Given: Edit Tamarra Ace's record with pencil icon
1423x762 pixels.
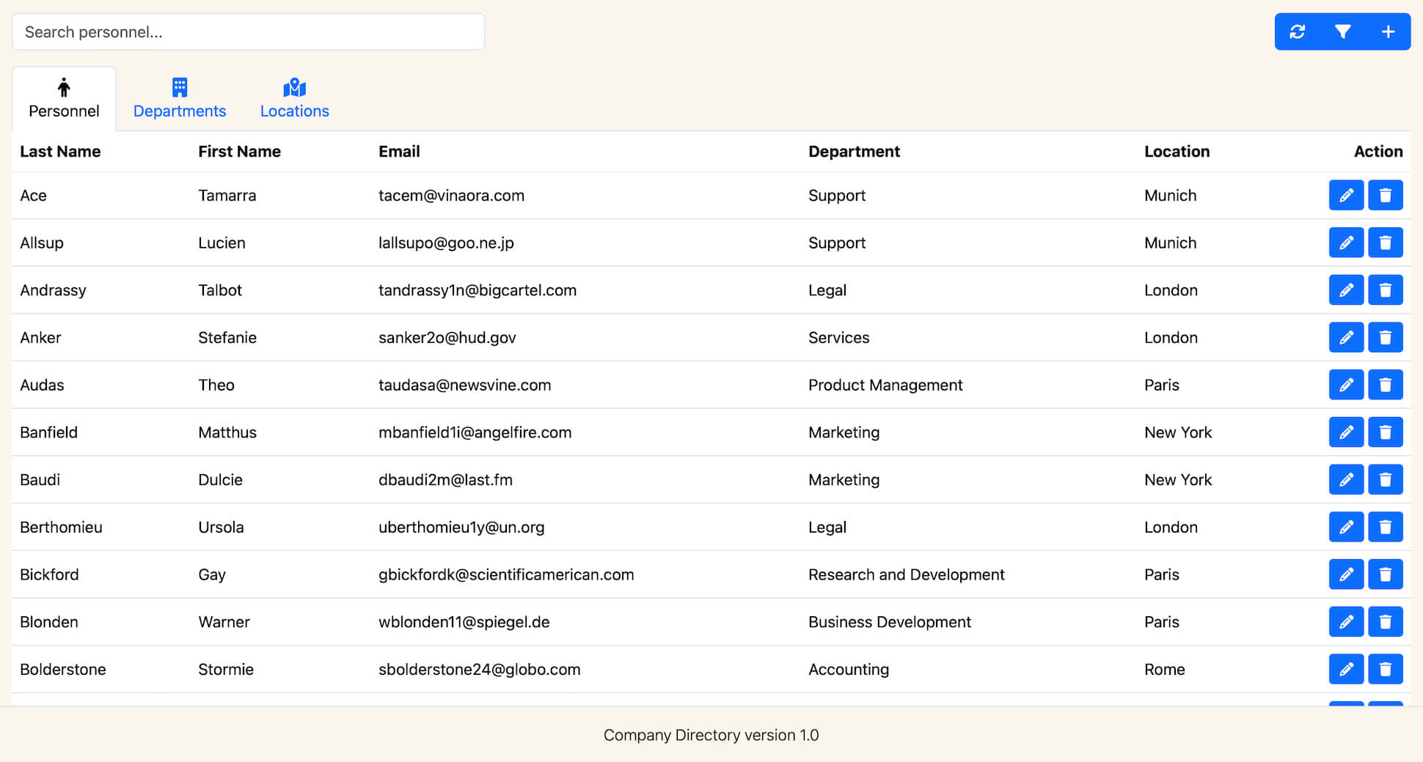Looking at the screenshot, I should pyautogui.click(x=1346, y=196).
